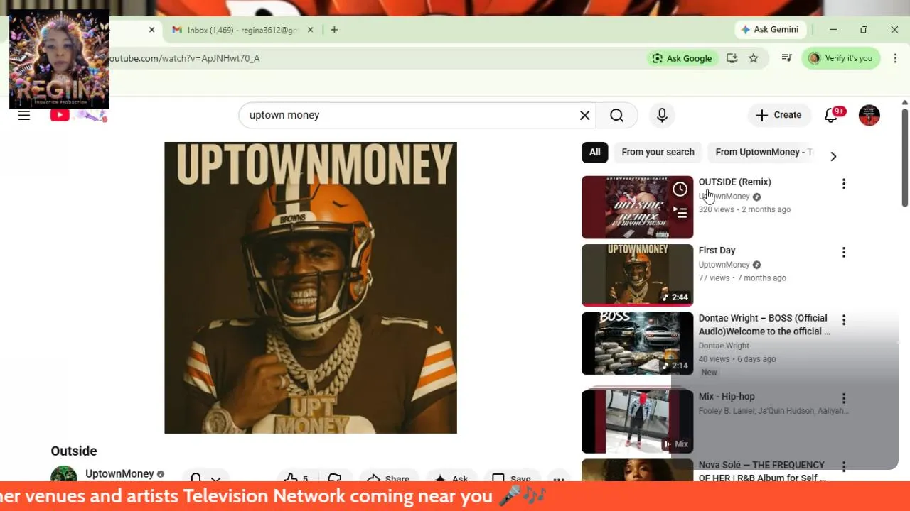The width and height of the screenshot is (910, 511).
Task: Click the UptownMoney album art video player
Action: tap(311, 287)
